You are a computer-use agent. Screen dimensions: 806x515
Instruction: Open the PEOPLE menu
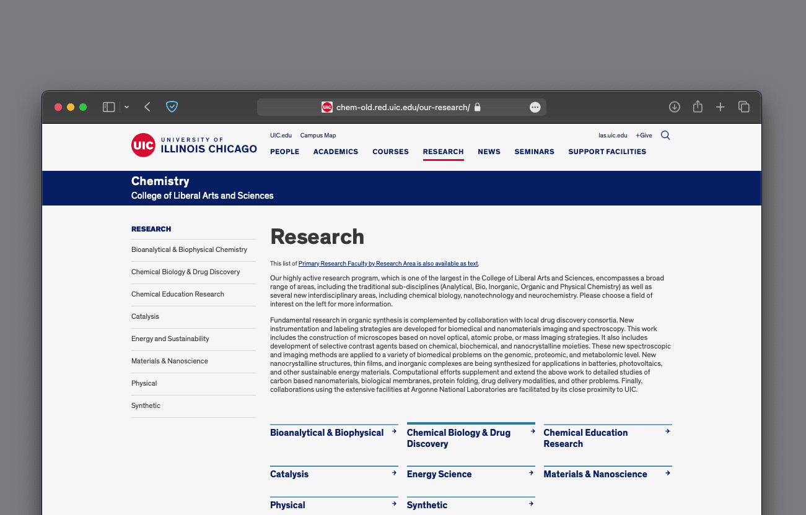click(x=285, y=152)
